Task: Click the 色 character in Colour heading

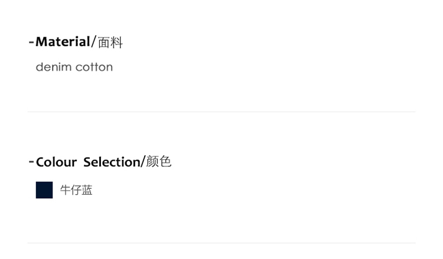Action: tap(165, 162)
